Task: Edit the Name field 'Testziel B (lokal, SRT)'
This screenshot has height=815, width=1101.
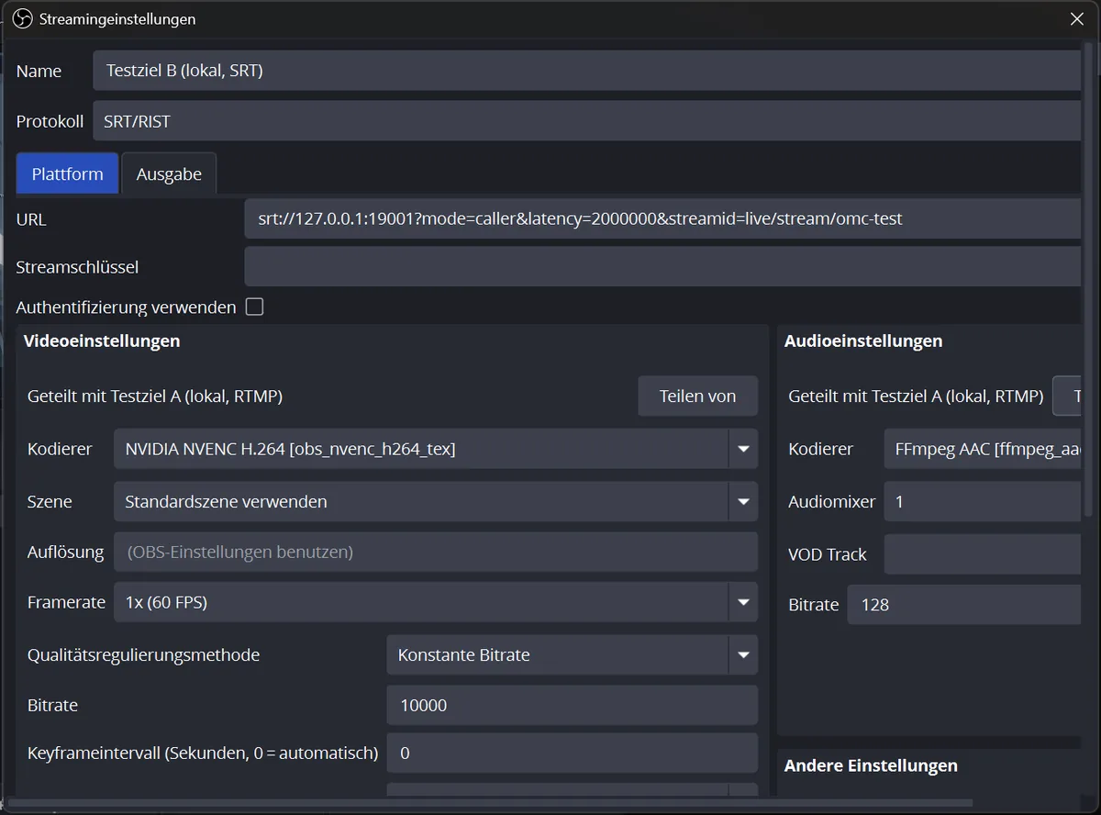Action: click(586, 71)
